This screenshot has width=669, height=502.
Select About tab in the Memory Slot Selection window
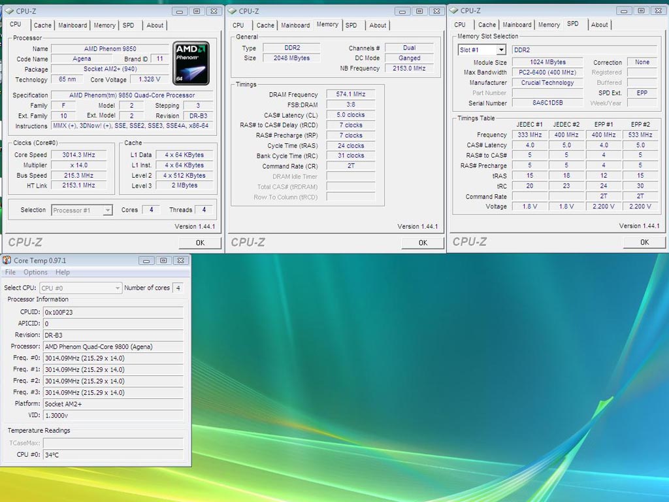click(600, 25)
